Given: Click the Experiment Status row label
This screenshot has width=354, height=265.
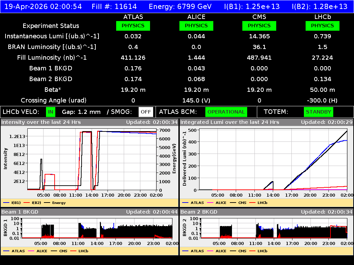Looking at the screenshot, I should click(51, 26).
